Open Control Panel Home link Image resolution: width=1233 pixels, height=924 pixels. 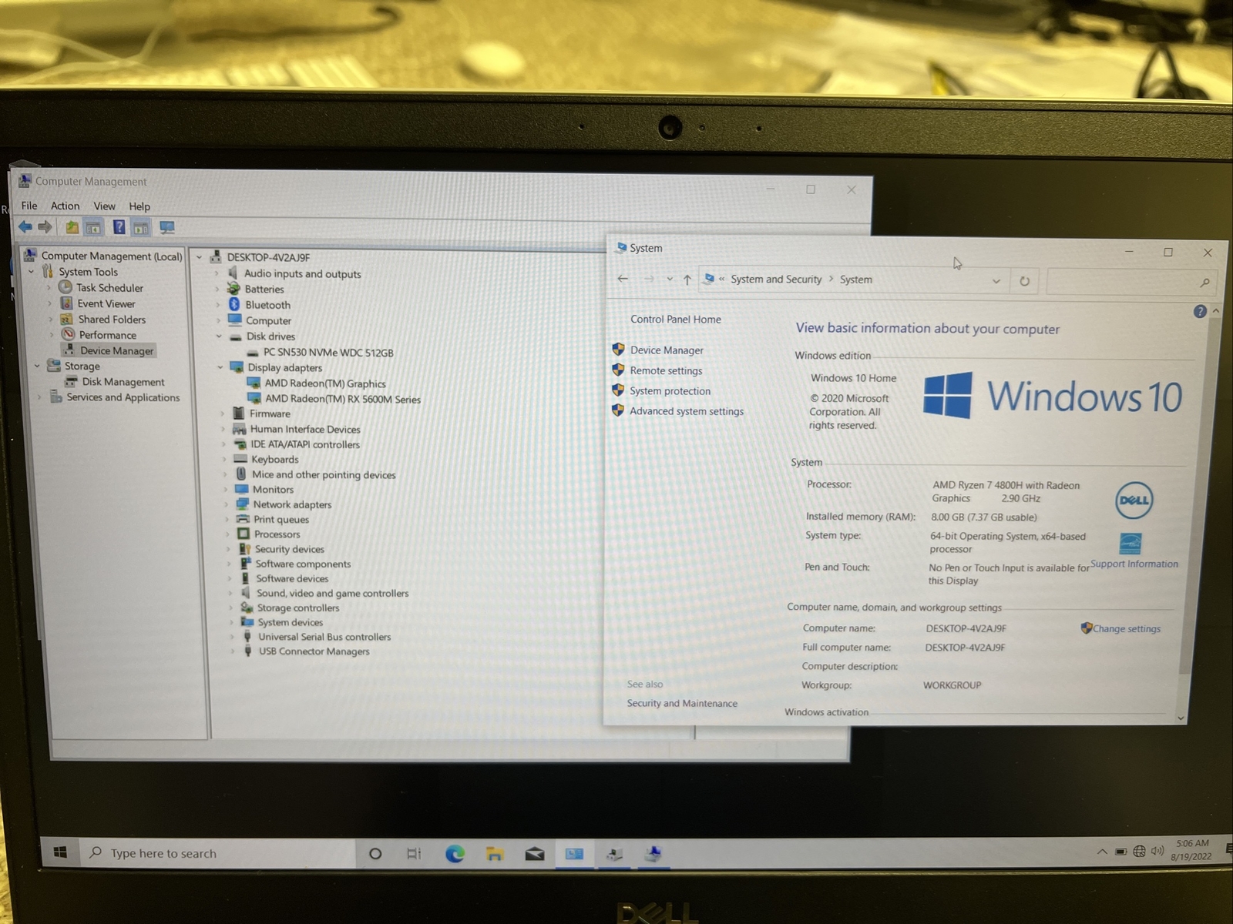coord(676,319)
